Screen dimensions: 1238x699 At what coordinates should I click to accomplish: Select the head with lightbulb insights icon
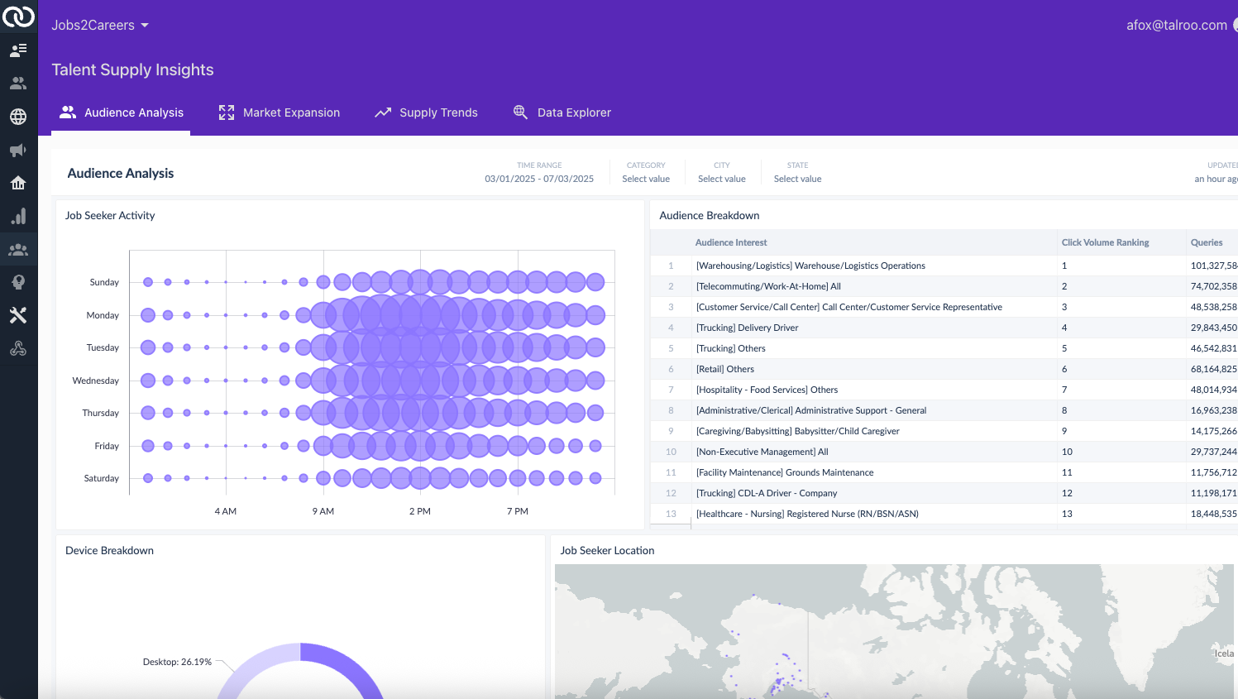point(18,282)
